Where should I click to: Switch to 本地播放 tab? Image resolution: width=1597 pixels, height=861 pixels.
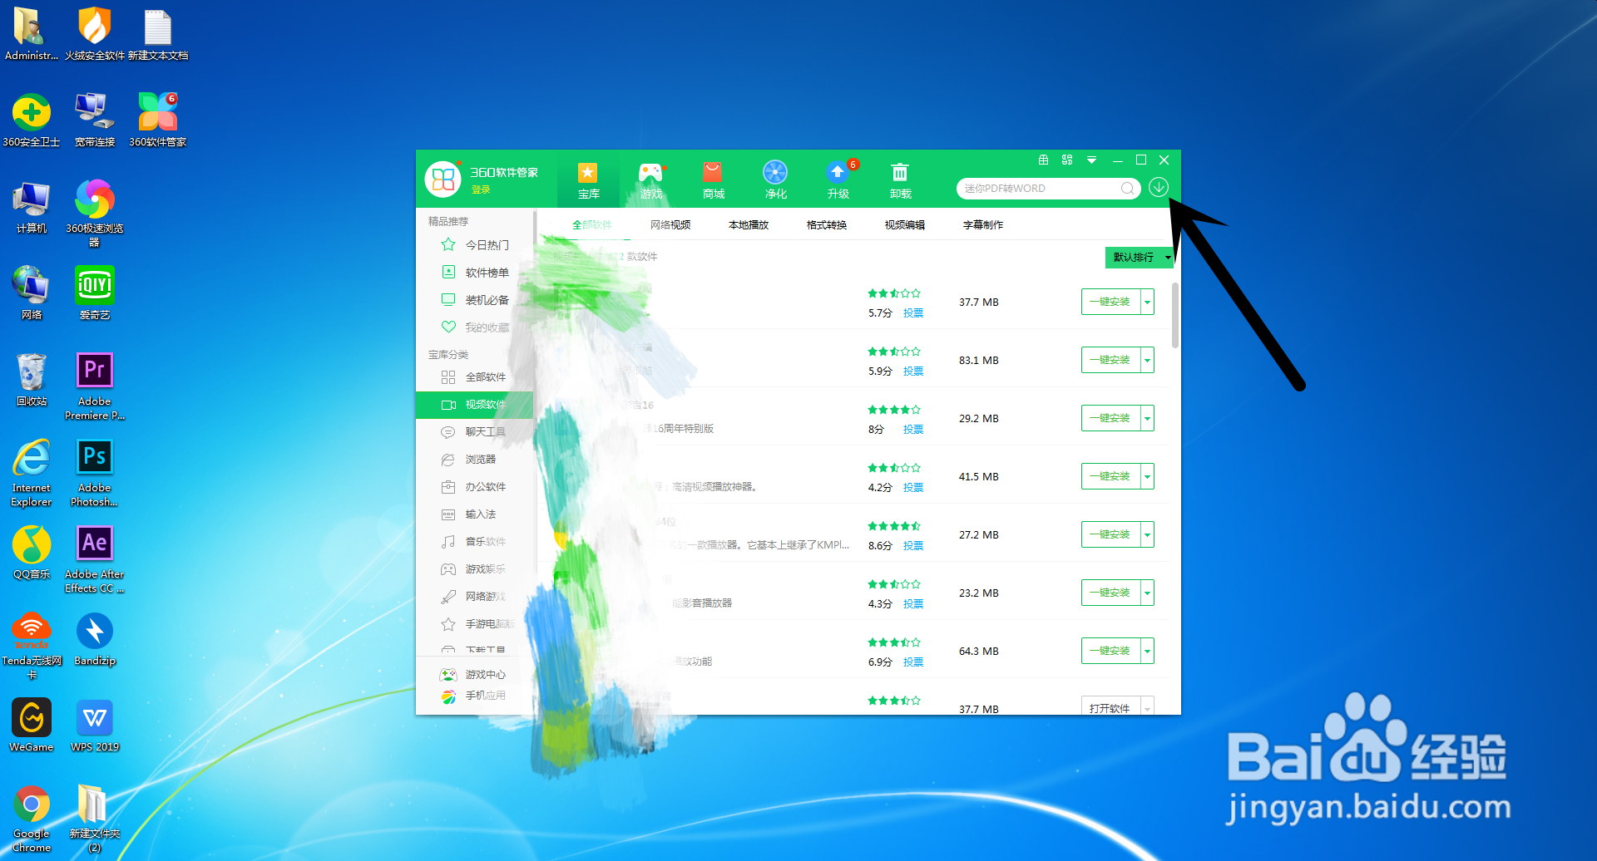pyautogui.click(x=749, y=225)
